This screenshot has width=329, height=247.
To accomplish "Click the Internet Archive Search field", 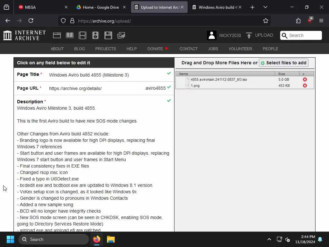I will click(x=301, y=35).
